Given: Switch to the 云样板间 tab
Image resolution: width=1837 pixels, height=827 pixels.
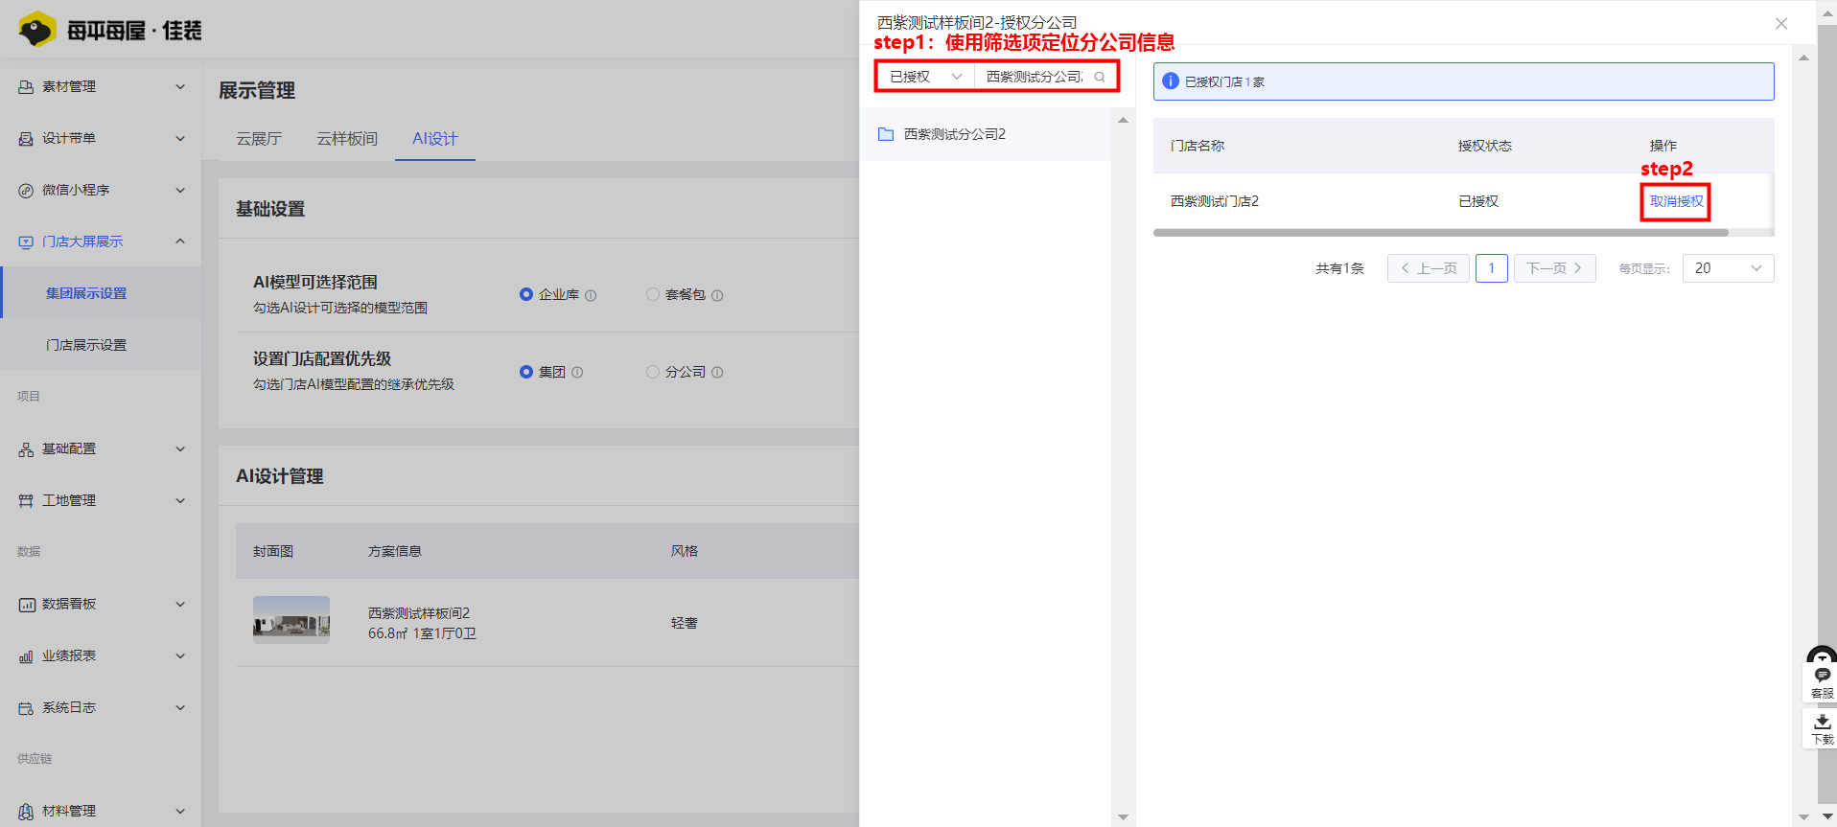Looking at the screenshot, I should (x=347, y=139).
